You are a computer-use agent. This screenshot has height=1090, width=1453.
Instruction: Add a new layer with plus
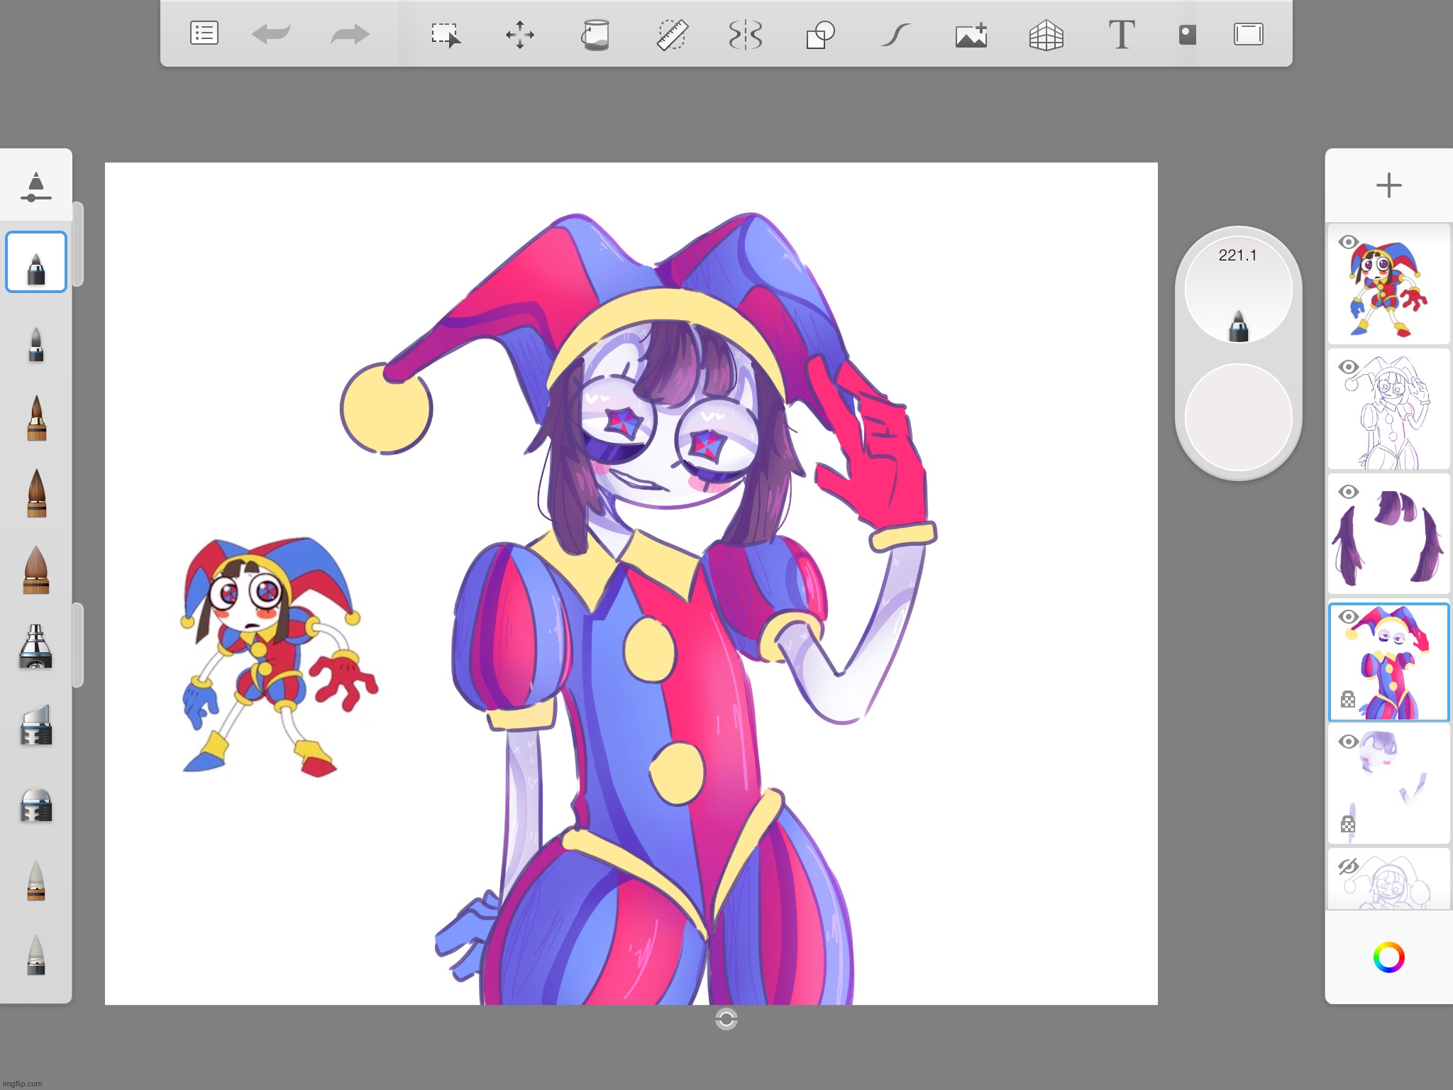pyautogui.click(x=1388, y=186)
